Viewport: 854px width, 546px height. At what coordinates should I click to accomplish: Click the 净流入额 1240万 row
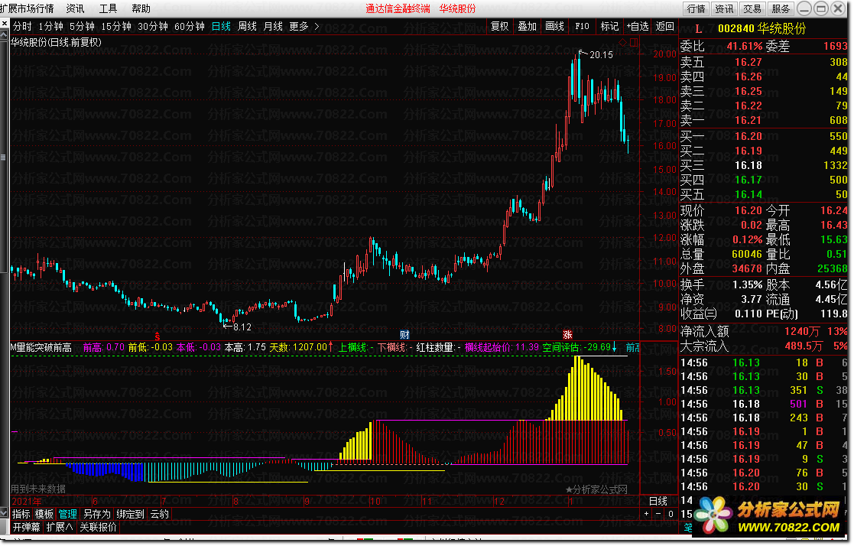click(x=764, y=331)
